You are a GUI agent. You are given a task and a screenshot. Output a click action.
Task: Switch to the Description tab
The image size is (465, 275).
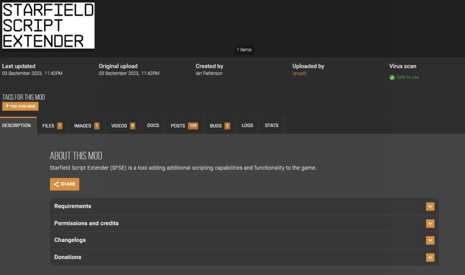click(19, 125)
